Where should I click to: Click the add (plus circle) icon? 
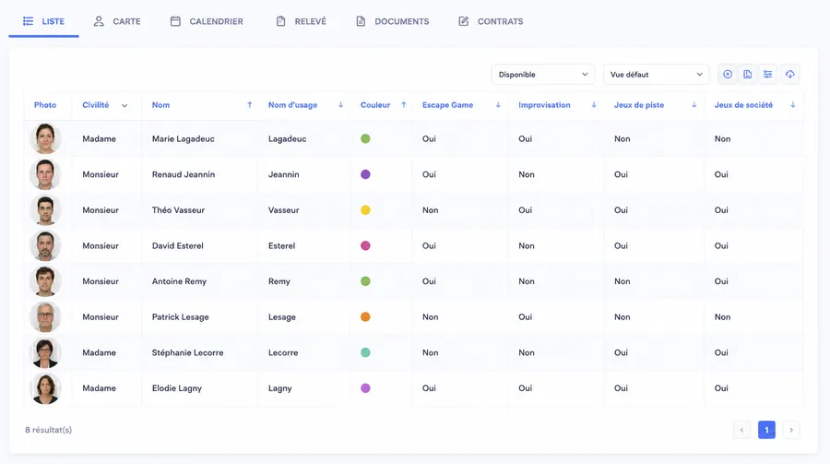tap(728, 74)
